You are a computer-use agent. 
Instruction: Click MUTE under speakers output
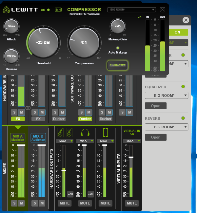(65, 203)
